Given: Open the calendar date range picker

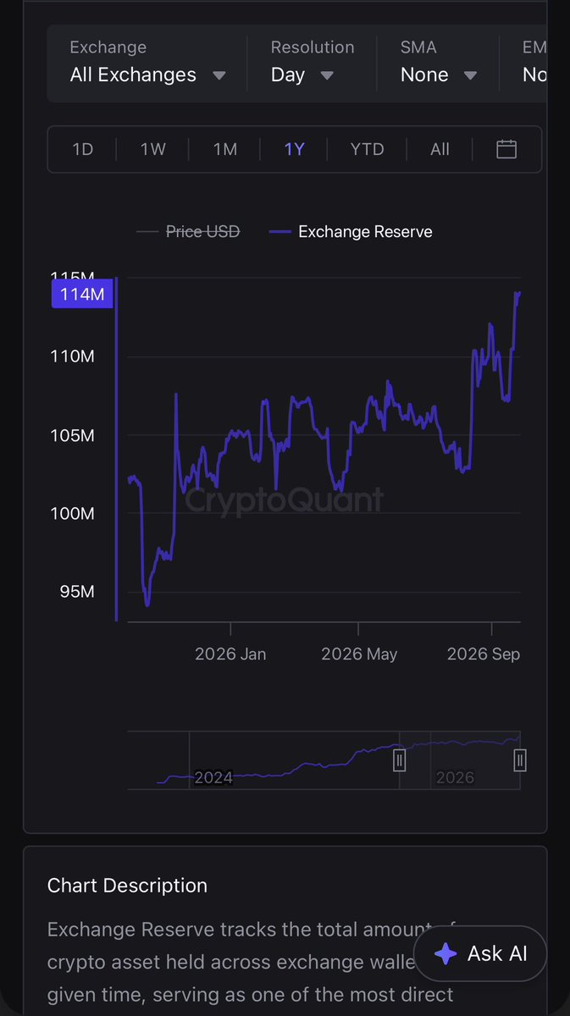Looking at the screenshot, I should tap(506, 150).
